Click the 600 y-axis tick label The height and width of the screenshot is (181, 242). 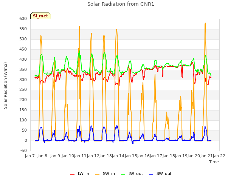click(23, 18)
